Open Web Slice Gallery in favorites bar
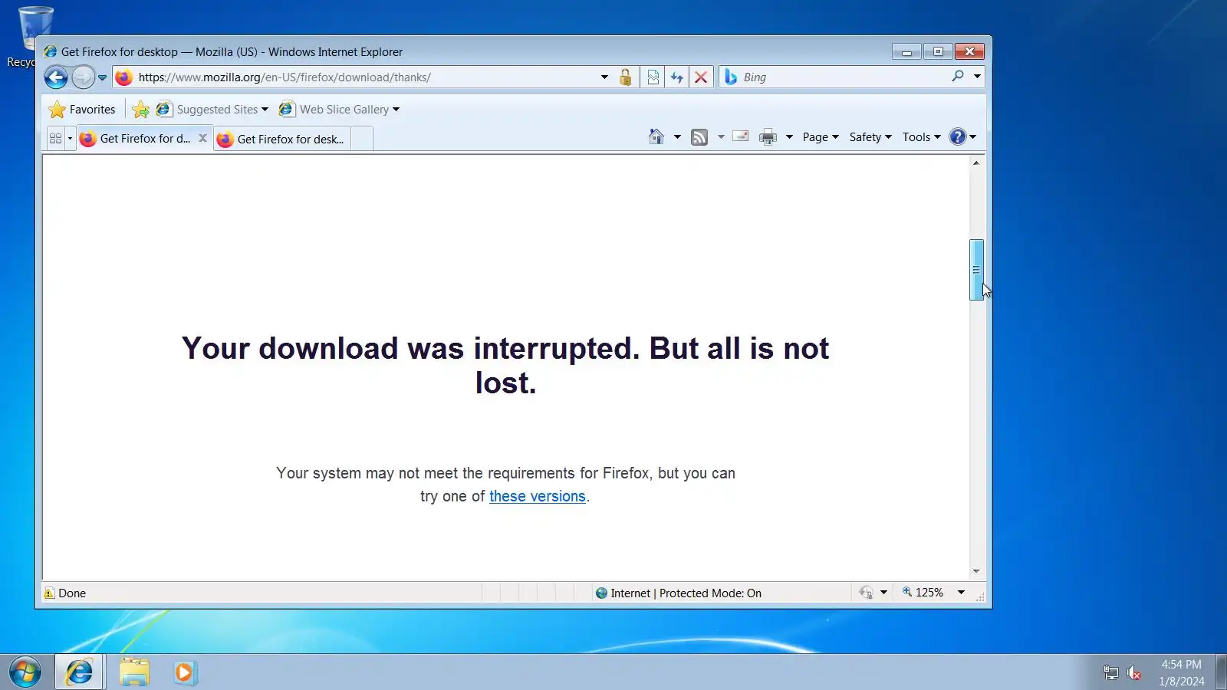 pyautogui.click(x=339, y=110)
